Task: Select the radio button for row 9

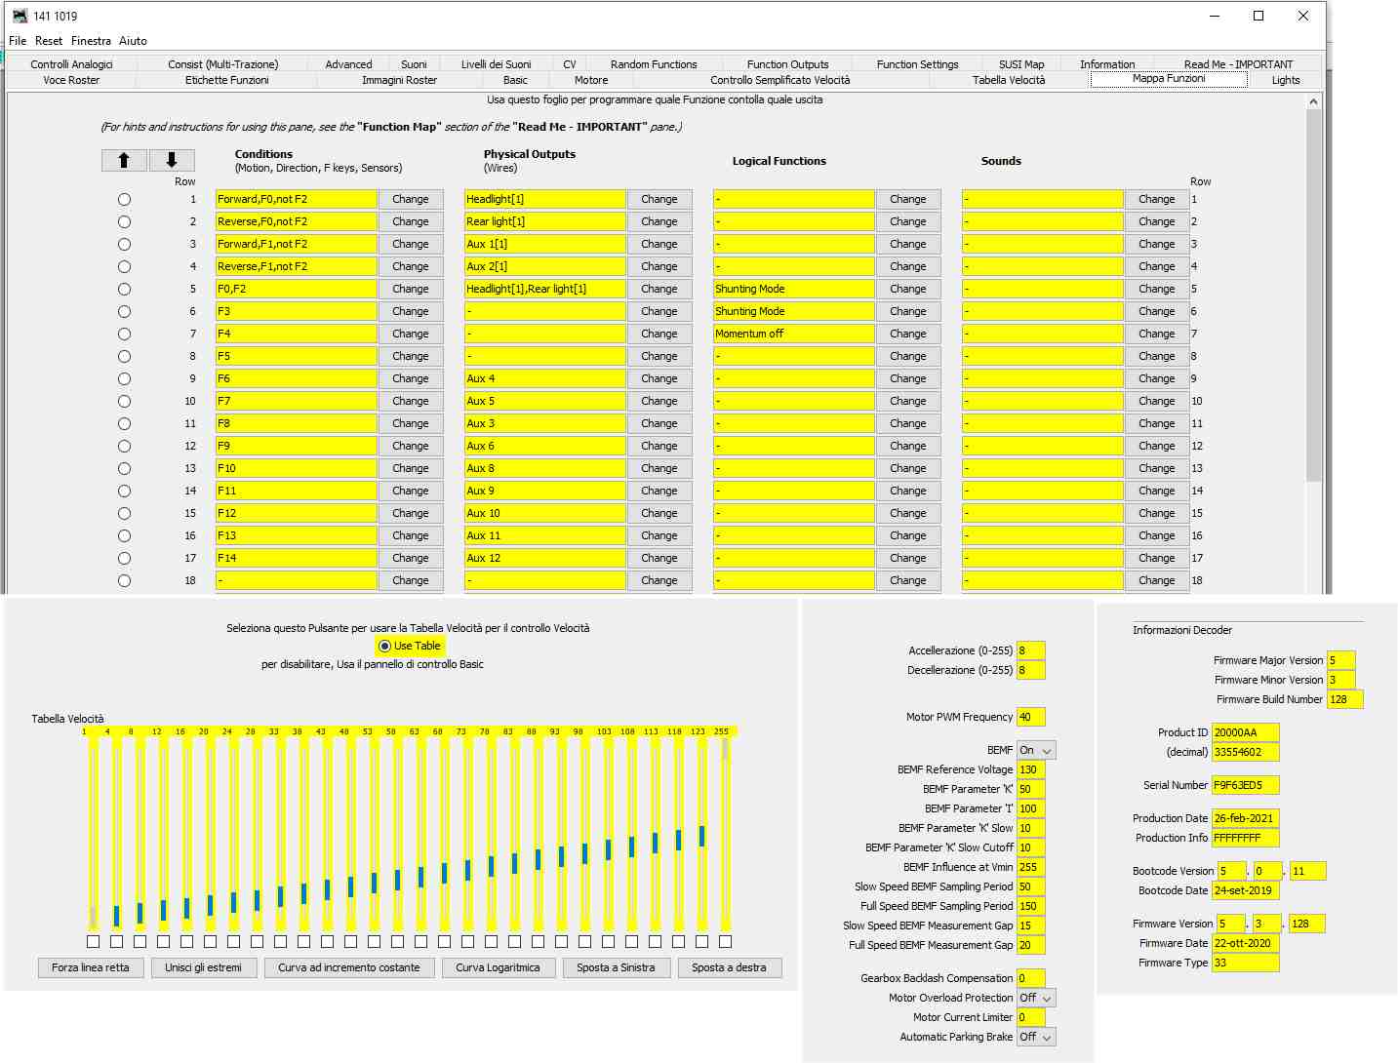Action: pos(124,378)
